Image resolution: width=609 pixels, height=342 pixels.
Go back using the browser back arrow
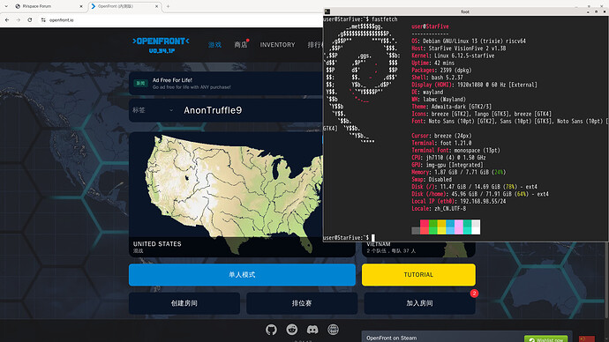pyautogui.click(x=7, y=19)
